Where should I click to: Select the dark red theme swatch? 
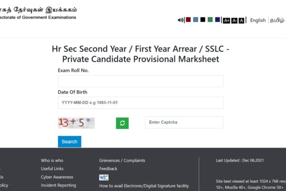(x=188, y=20)
